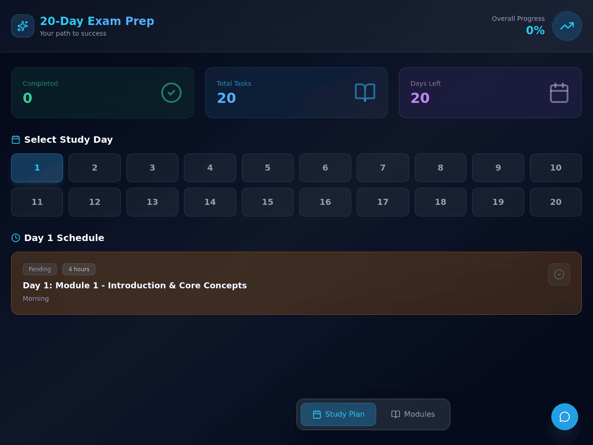Image resolution: width=593 pixels, height=445 pixels.
Task: Click the Completed count card
Action: point(102,93)
